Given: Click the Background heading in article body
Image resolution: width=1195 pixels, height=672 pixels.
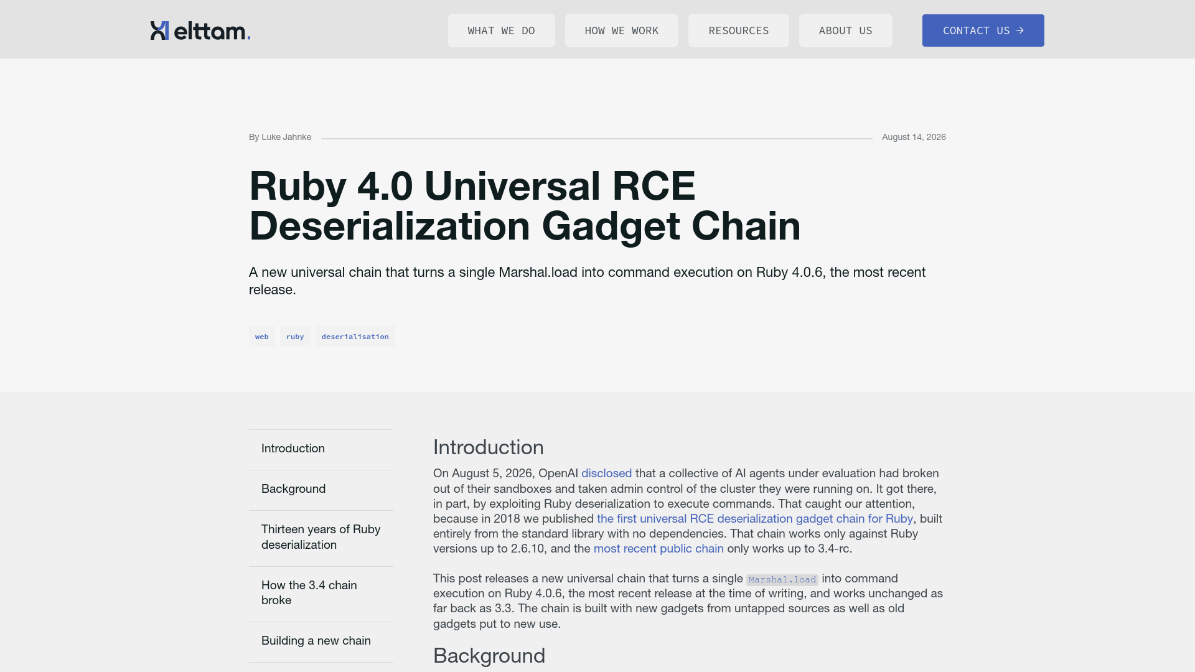Looking at the screenshot, I should point(489,656).
